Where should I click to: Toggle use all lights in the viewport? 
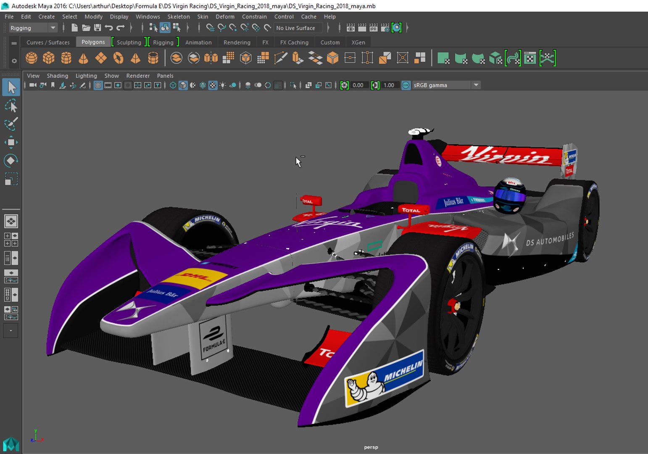coord(223,85)
